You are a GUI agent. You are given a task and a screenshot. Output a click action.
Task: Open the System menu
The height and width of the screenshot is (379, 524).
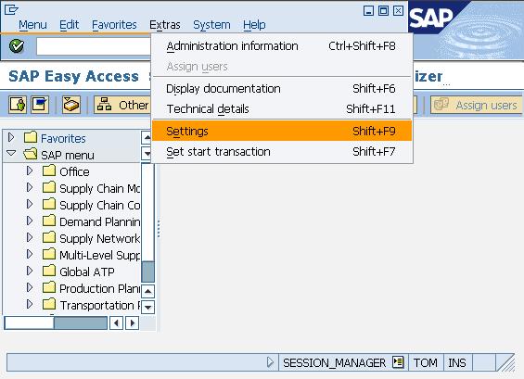tap(211, 25)
